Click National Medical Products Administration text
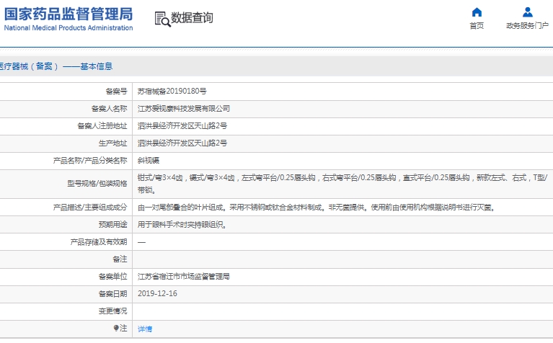The image size is (553, 343). [x=68, y=28]
